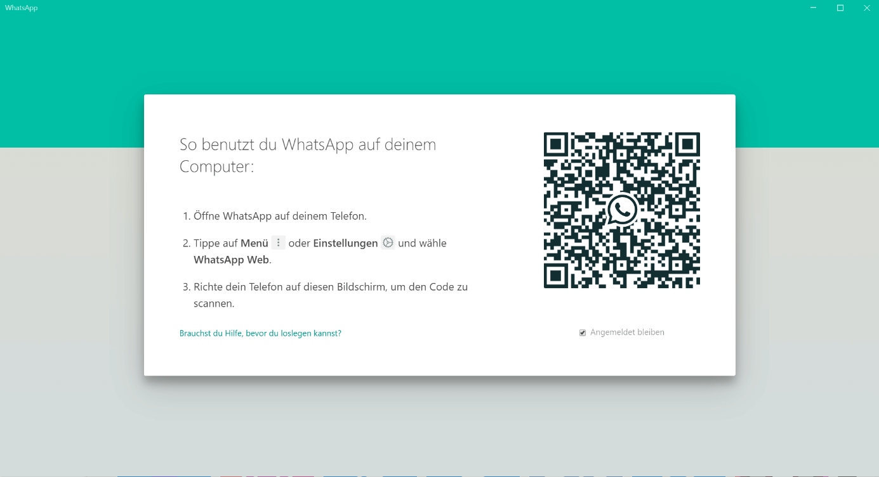Click the Einstellungen gear icon

point(388,243)
